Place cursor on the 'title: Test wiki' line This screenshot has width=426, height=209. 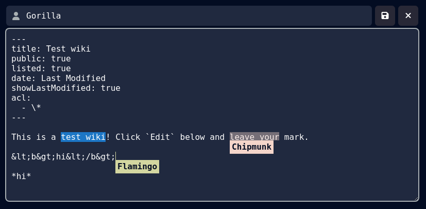(51, 49)
